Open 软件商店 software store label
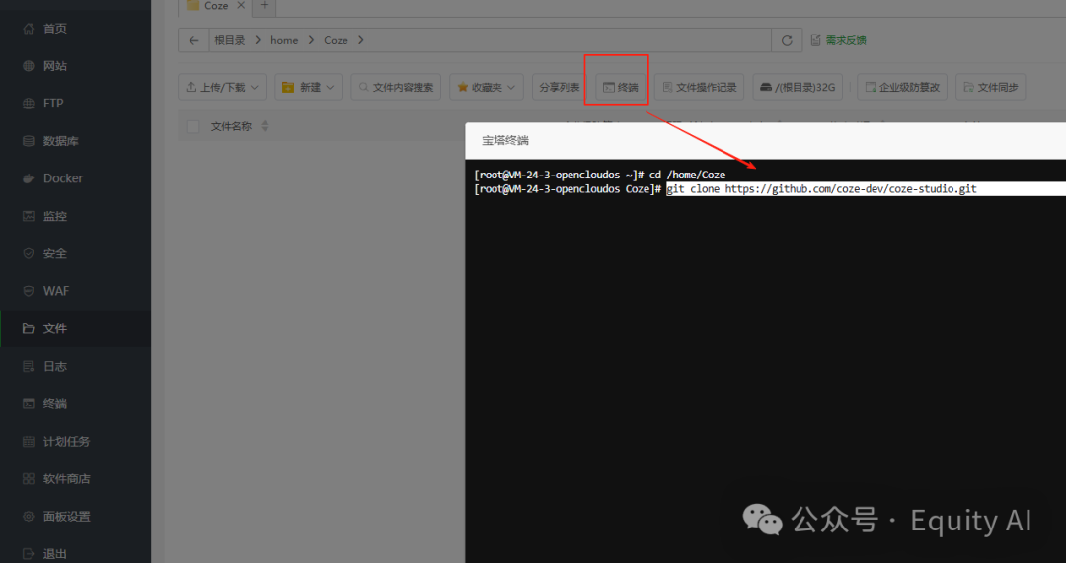 67,479
